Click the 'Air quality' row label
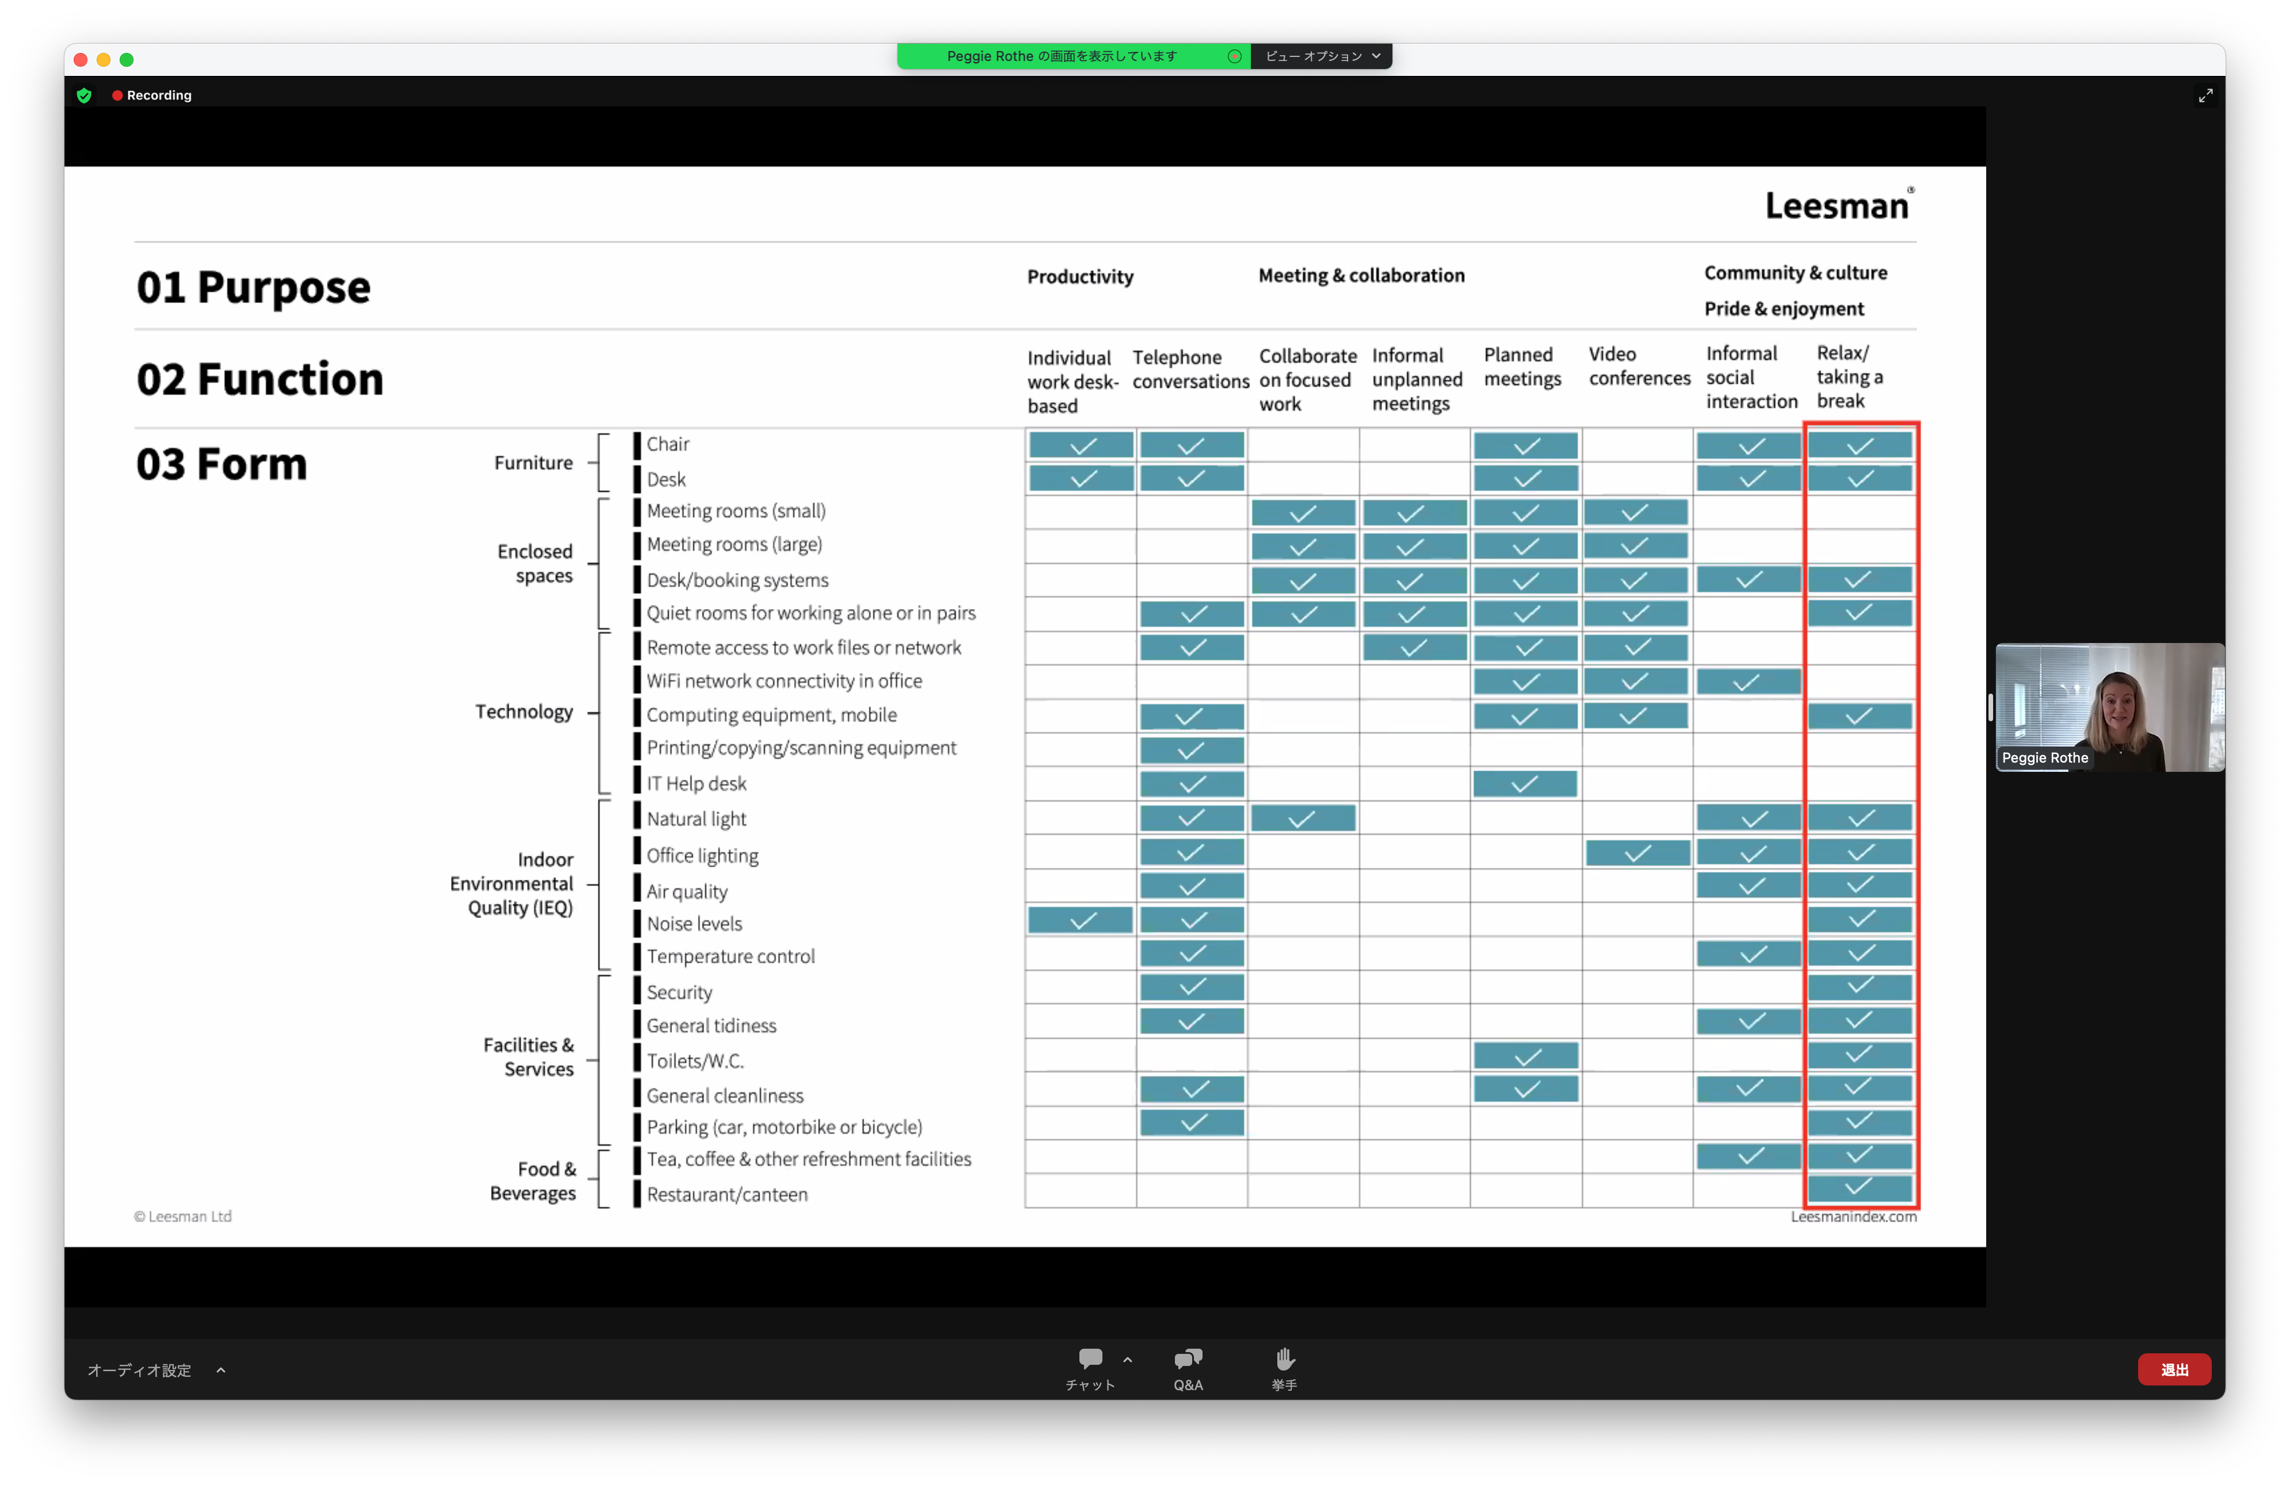Screen dimensions: 2290x1485 (686, 891)
